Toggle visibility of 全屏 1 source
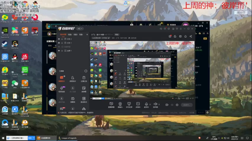 [x=59, y=51]
